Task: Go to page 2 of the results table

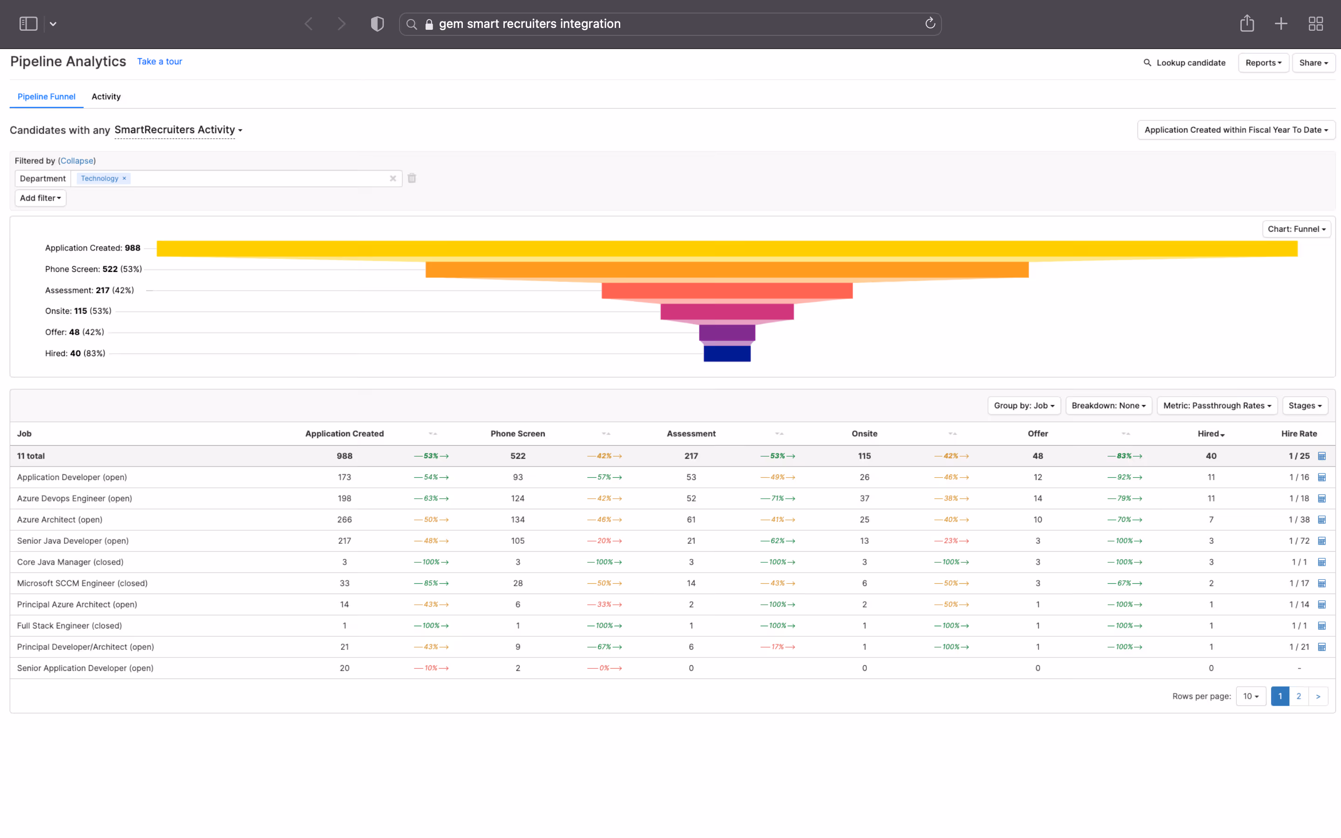Action: point(1300,696)
